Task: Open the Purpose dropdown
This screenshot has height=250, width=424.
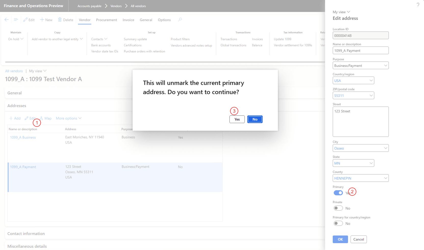Action: [x=386, y=66]
